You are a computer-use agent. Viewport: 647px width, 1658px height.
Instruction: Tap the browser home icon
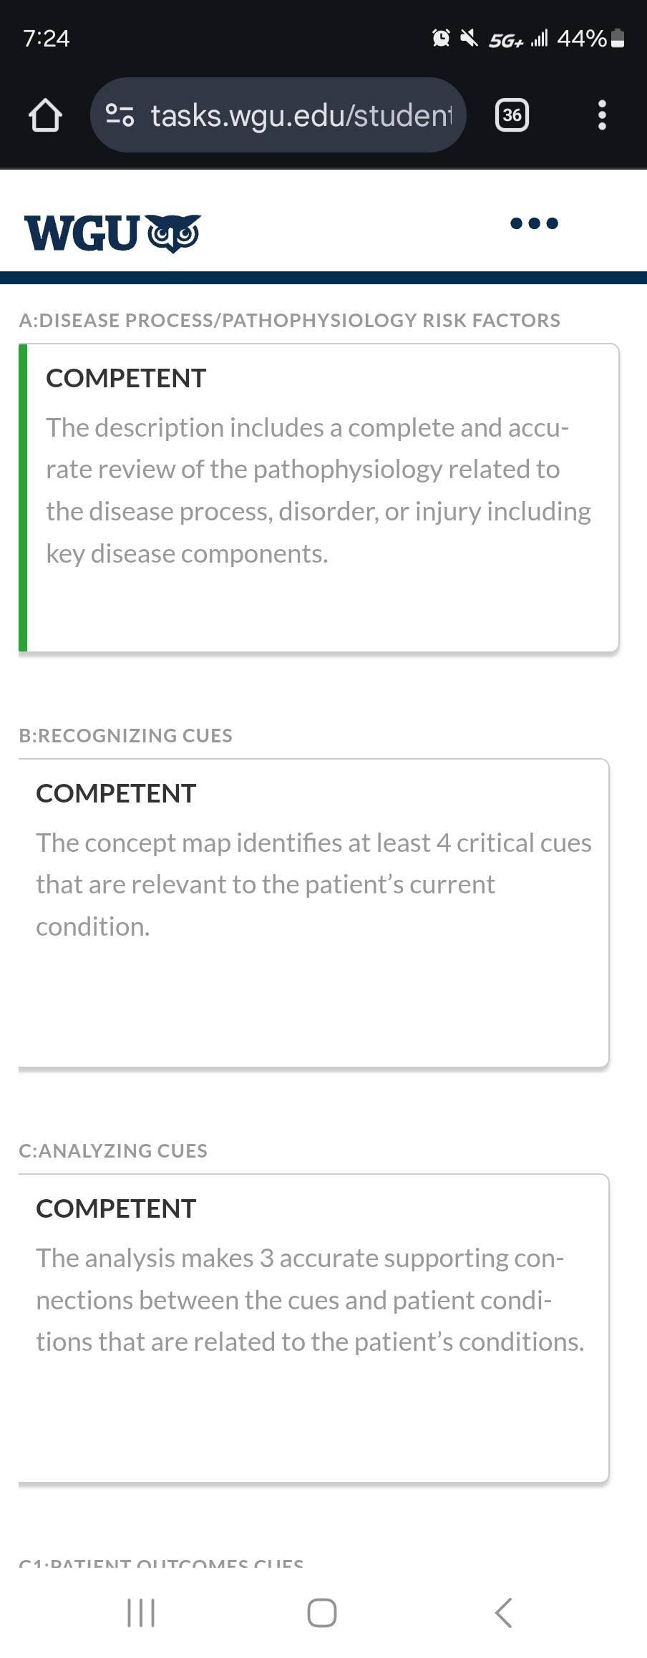pyautogui.click(x=44, y=115)
